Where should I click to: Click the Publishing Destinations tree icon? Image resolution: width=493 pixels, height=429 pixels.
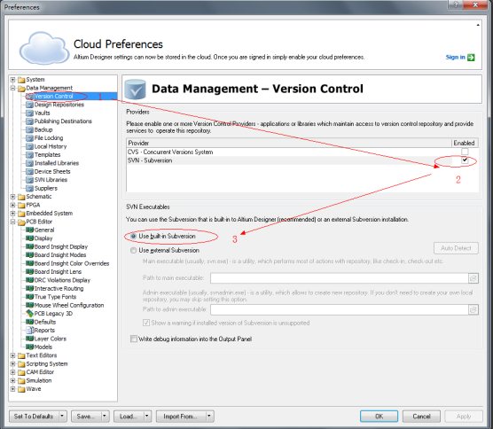[x=29, y=121]
